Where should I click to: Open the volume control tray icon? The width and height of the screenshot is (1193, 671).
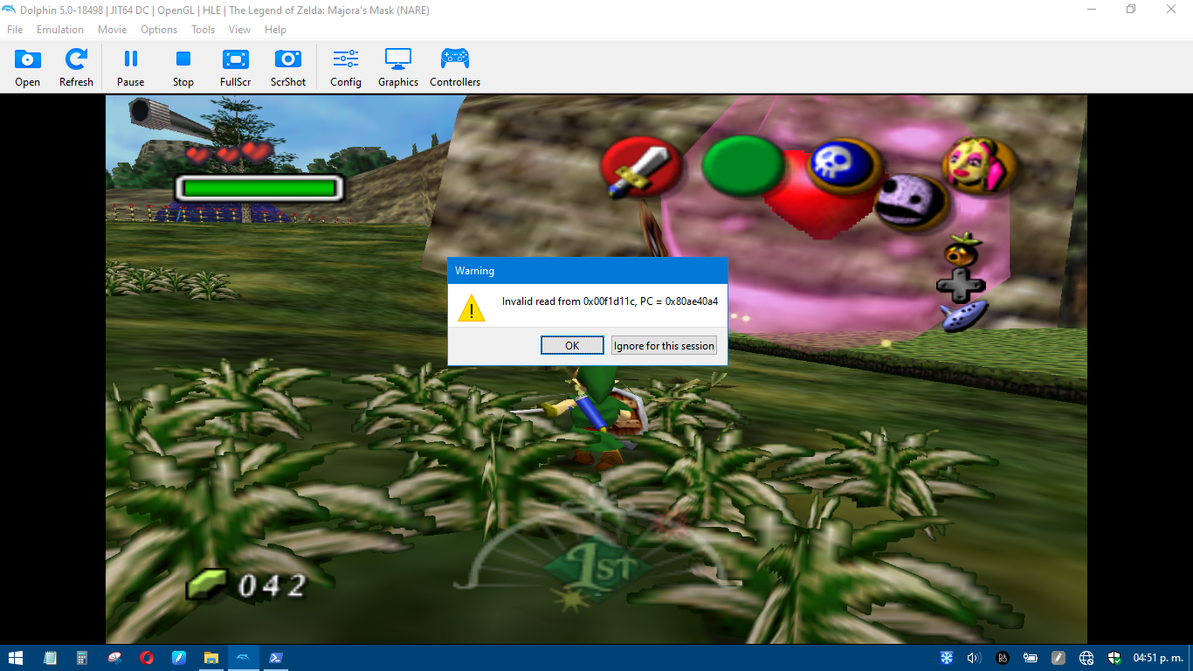click(x=974, y=658)
